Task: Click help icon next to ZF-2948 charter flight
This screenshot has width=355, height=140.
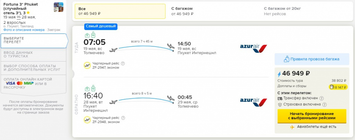Action: pos(123,118)
